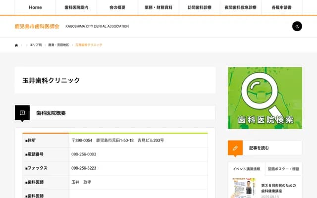Open the 夜間歯科救急診療 menu
This screenshot has height=198, width=317.
241,7
